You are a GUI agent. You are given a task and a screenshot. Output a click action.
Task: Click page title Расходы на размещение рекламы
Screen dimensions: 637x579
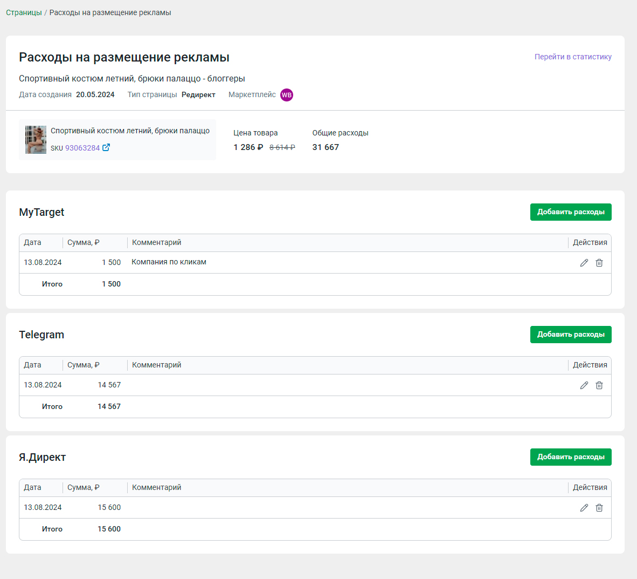(x=124, y=57)
